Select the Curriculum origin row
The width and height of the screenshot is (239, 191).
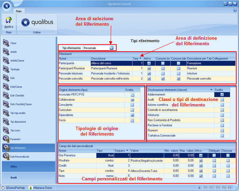point(99,110)
